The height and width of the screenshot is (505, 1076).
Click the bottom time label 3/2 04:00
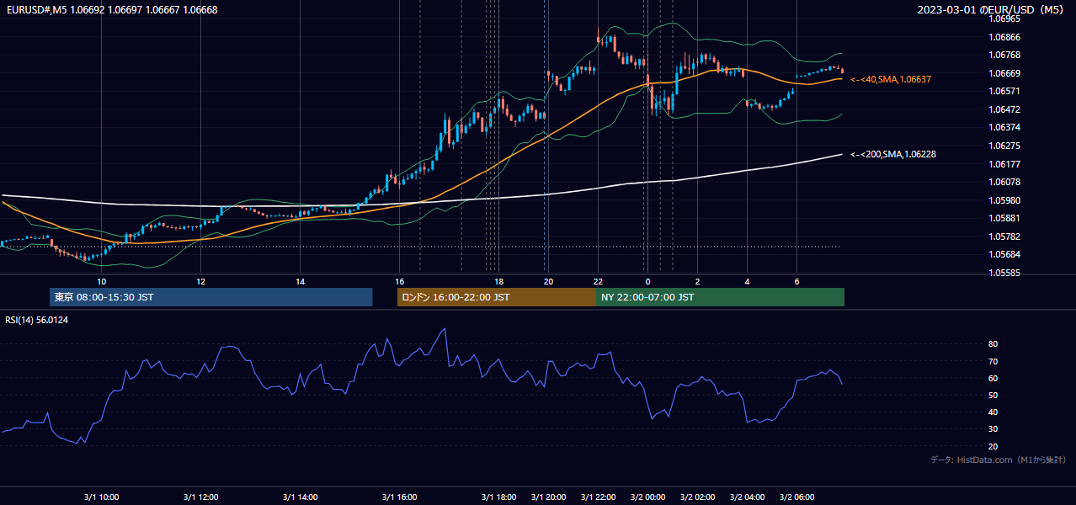click(x=747, y=497)
